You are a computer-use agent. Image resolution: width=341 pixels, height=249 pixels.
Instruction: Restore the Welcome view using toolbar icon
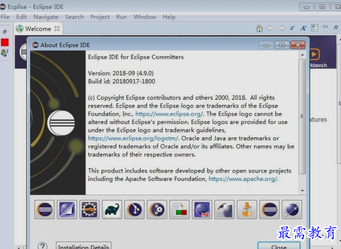(x=336, y=27)
